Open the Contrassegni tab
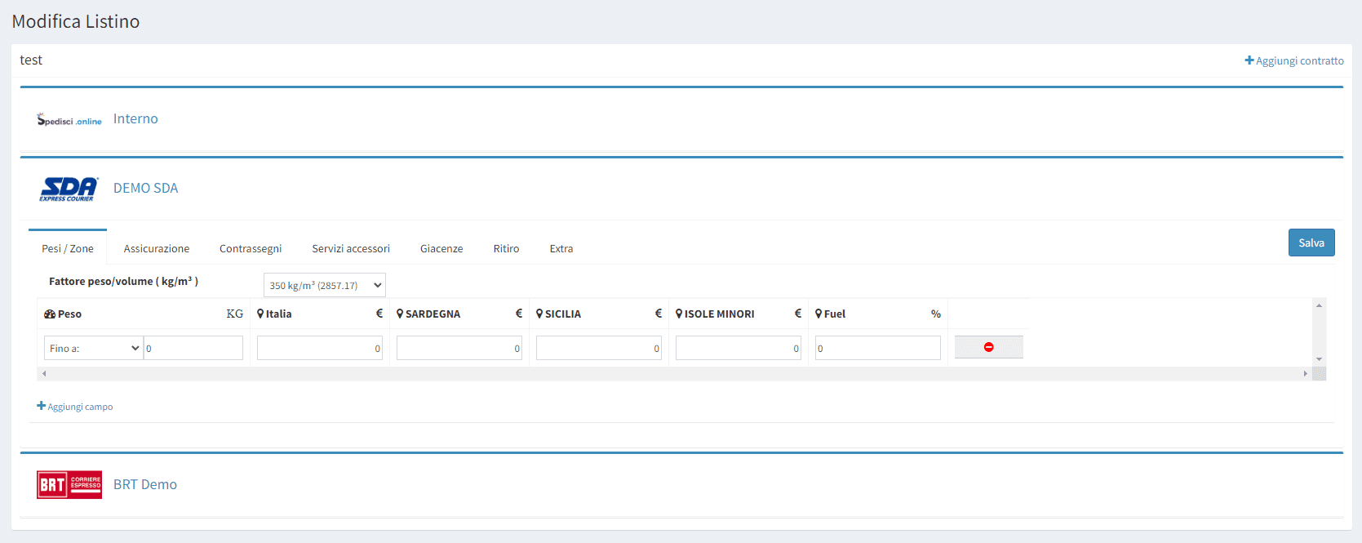Screen dimensions: 1362x543 coord(251,249)
